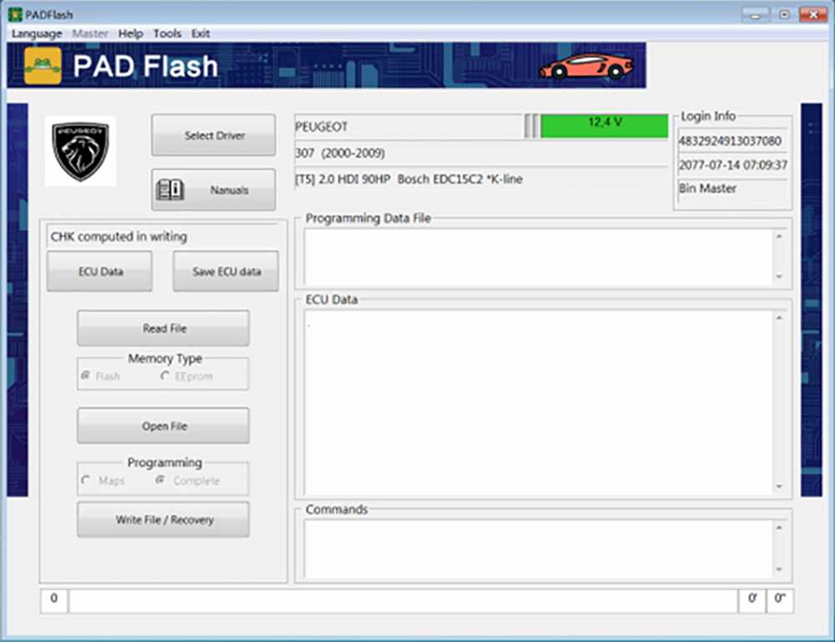Image resolution: width=835 pixels, height=642 pixels.
Task: Open the Tools menu
Action: pyautogui.click(x=167, y=33)
